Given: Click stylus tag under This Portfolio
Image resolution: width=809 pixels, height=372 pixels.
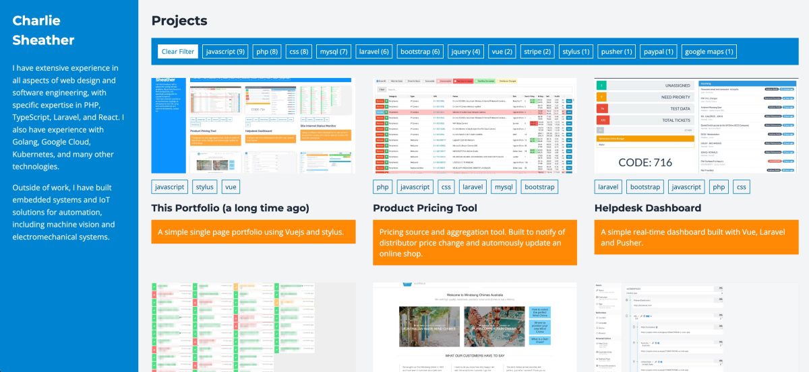Looking at the screenshot, I should coord(204,187).
